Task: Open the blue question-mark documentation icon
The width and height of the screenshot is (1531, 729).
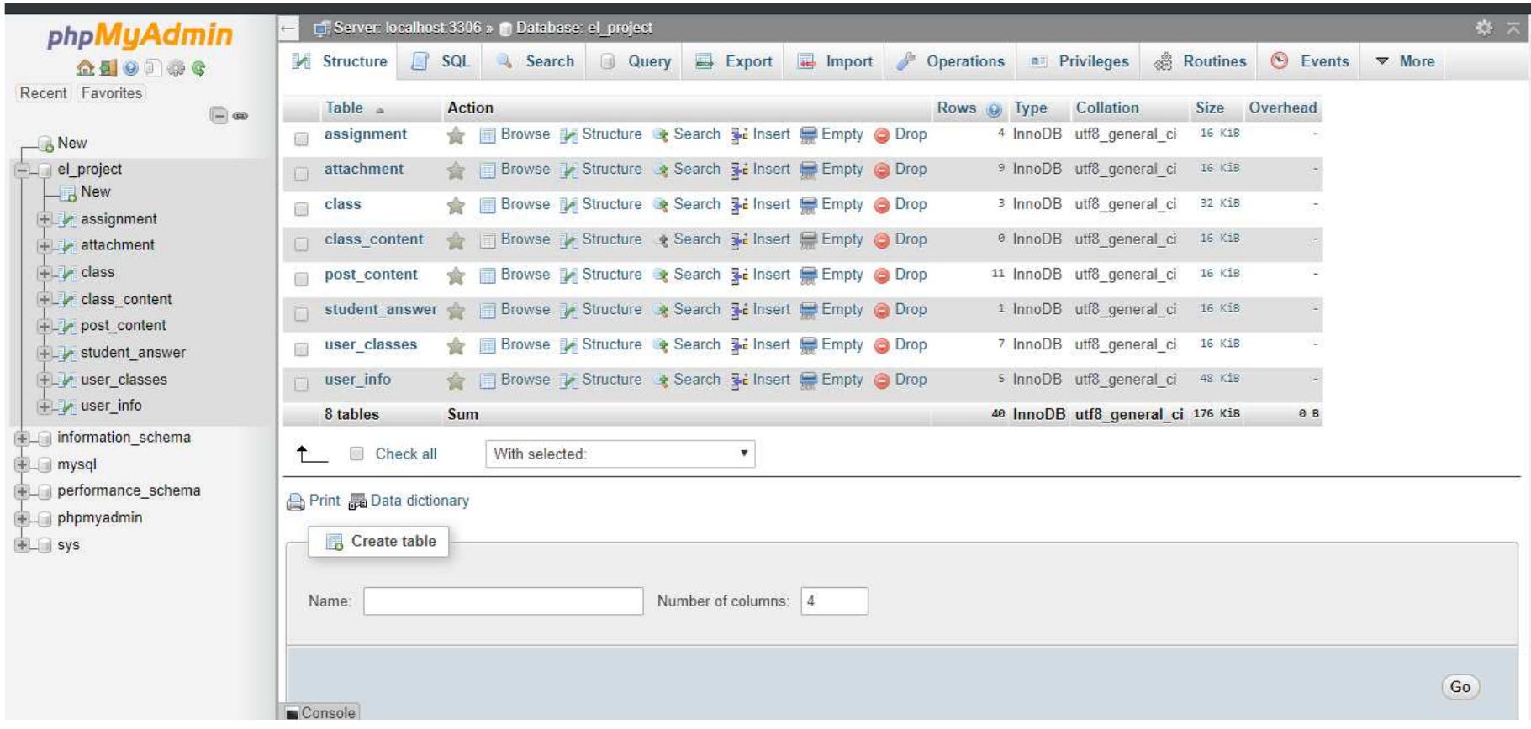Action: click(130, 68)
